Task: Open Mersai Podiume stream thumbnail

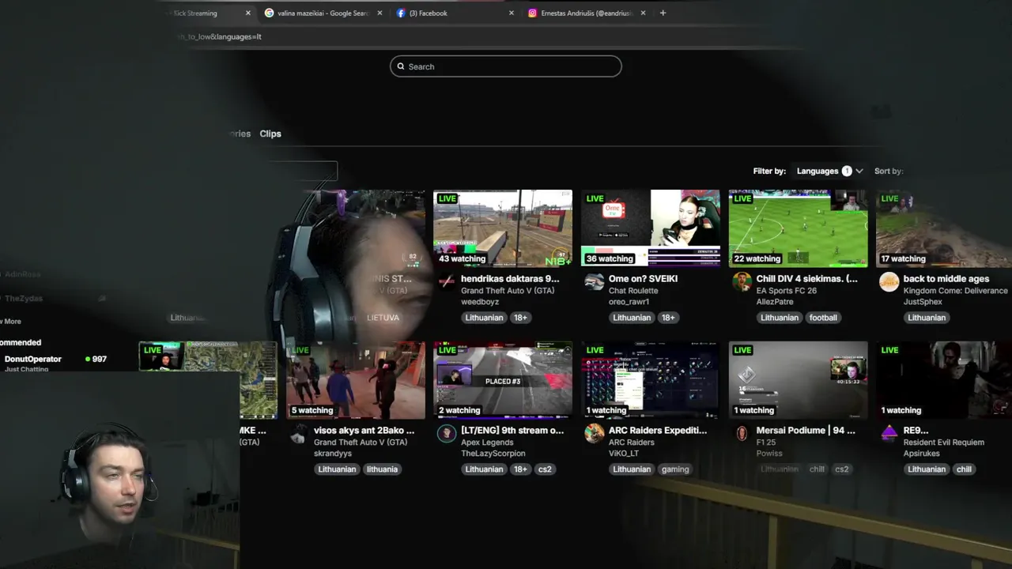Action: [x=798, y=380]
